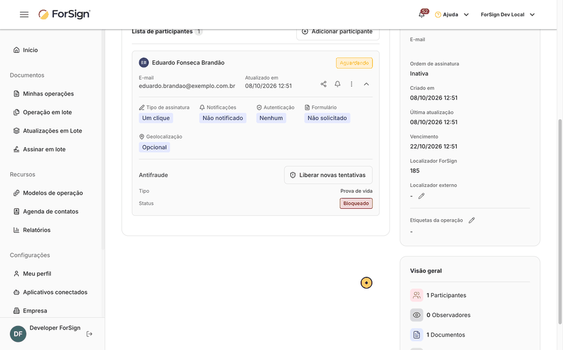
Task: Click the page vertical scrollbar
Action: (x=559, y=221)
